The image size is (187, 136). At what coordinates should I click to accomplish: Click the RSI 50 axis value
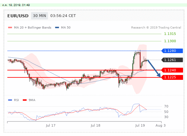click(x=166, y=112)
